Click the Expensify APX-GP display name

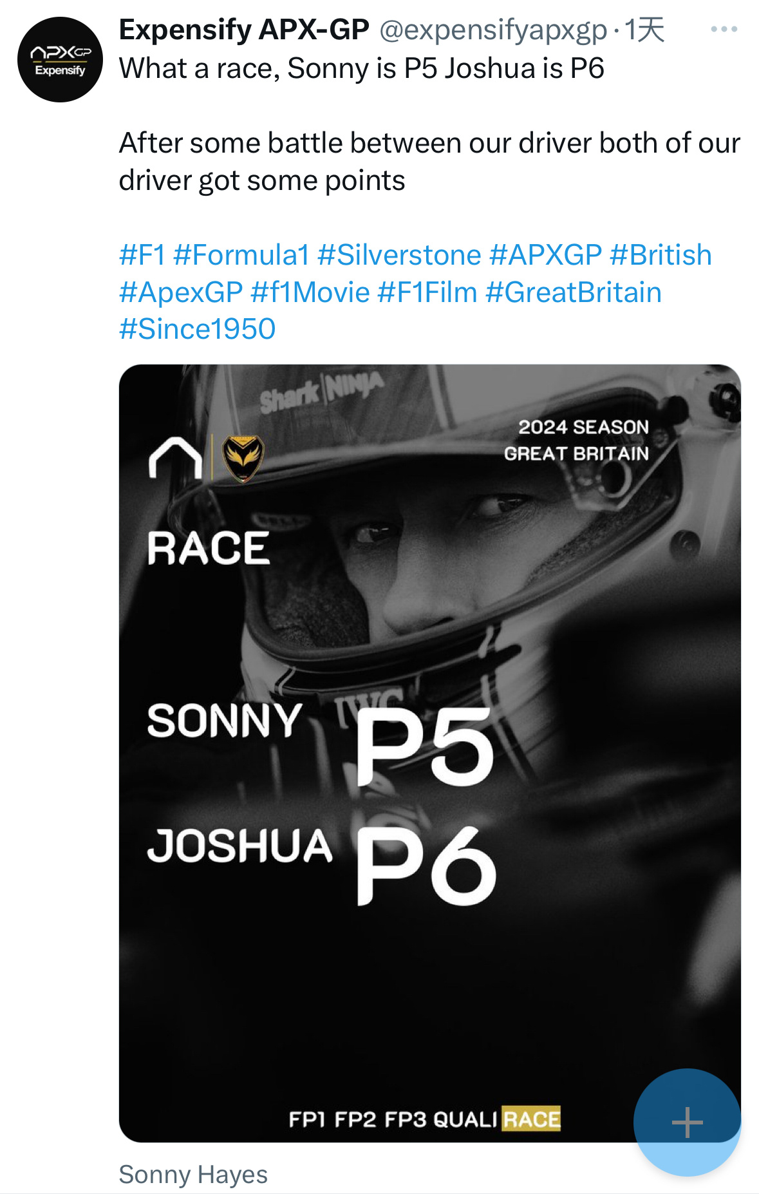pos(244,30)
